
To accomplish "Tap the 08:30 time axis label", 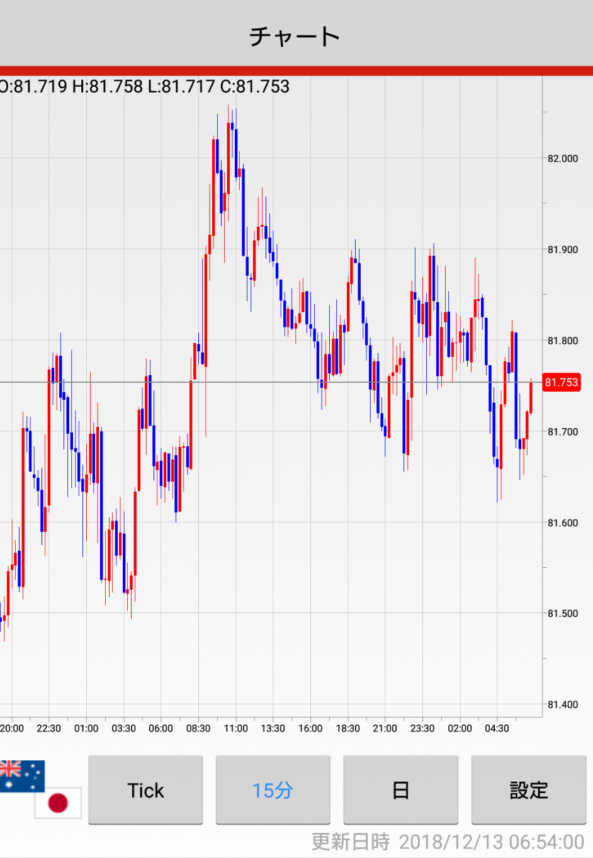I will coord(198,728).
